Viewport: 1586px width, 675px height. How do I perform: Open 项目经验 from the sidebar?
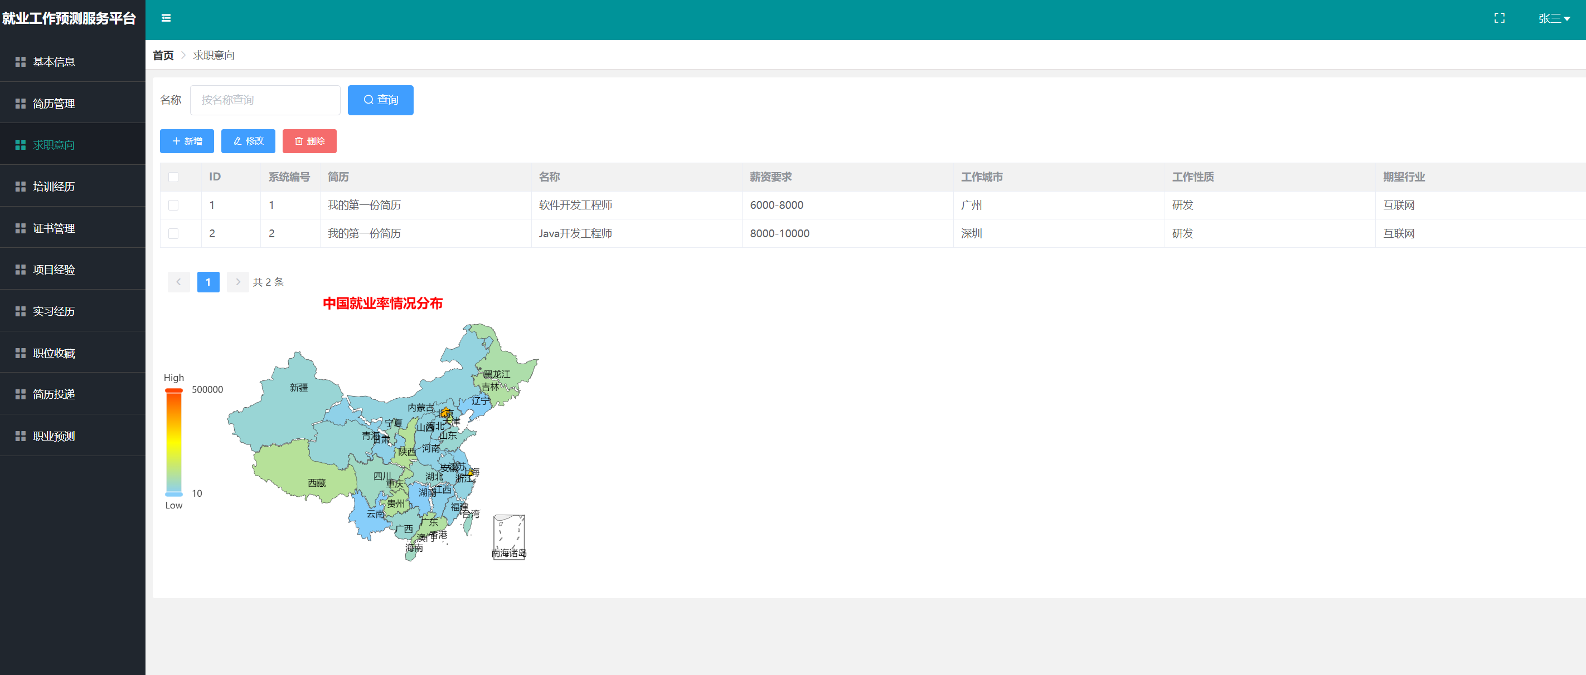[54, 269]
